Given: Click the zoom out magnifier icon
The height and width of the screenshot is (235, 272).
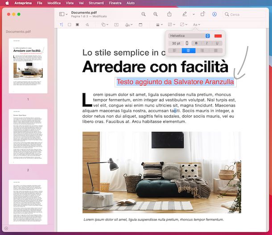Looking at the screenshot, I should [x=144, y=14].
